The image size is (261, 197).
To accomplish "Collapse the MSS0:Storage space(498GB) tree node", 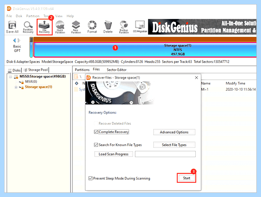I will pos(11,77).
